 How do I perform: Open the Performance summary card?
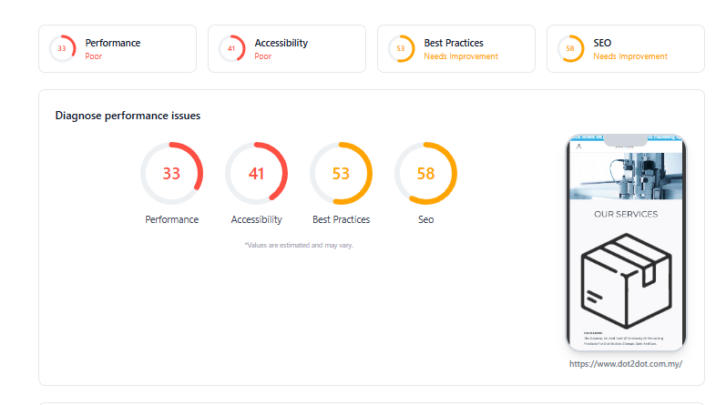(118, 49)
